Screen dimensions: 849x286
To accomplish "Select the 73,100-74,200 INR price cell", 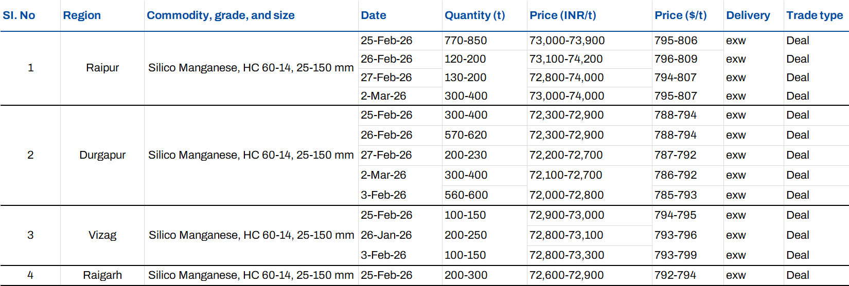I will pos(566,59).
